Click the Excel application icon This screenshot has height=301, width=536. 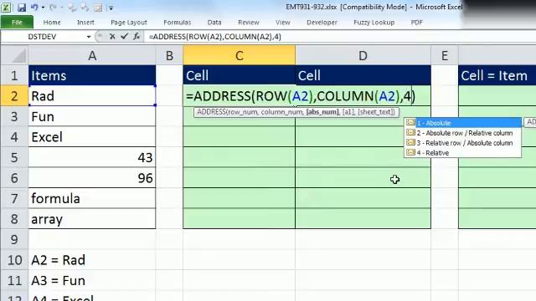pyautogui.click(x=6, y=8)
